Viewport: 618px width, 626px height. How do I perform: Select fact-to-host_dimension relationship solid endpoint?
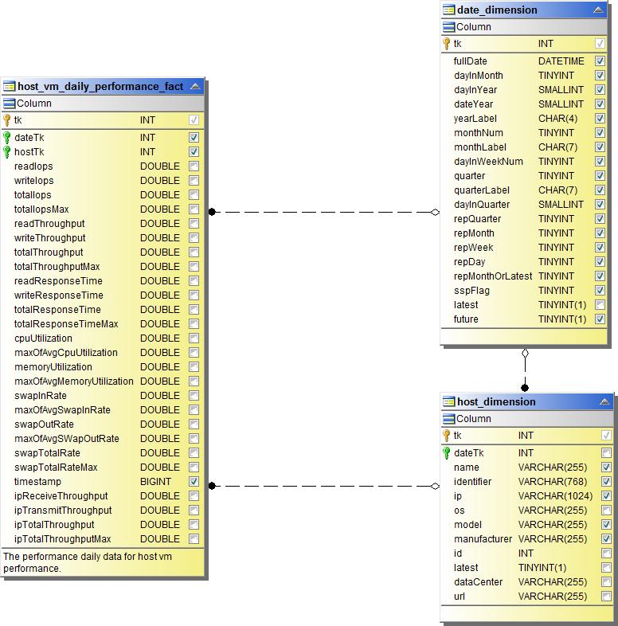coord(212,486)
